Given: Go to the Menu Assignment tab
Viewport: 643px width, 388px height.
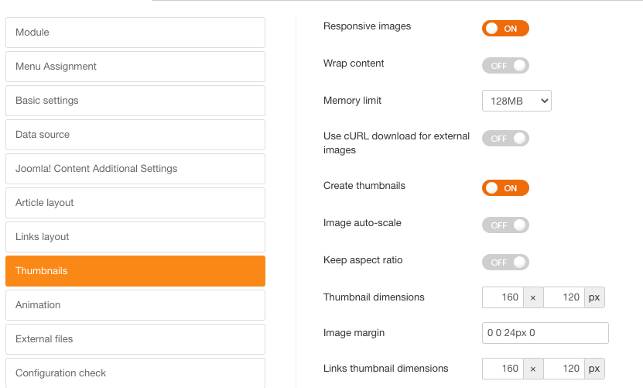Looking at the screenshot, I should pyautogui.click(x=135, y=67).
